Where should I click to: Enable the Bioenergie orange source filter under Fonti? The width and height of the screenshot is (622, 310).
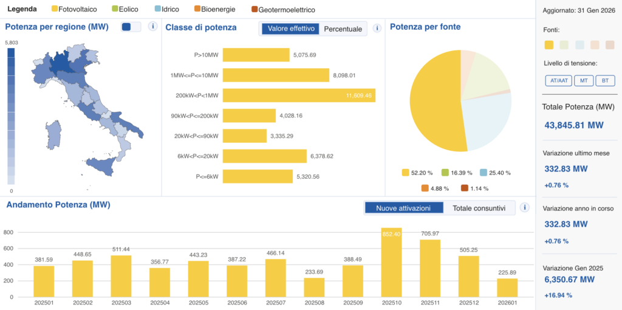click(595, 45)
